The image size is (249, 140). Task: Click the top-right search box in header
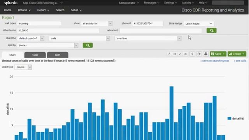click(228, 3)
